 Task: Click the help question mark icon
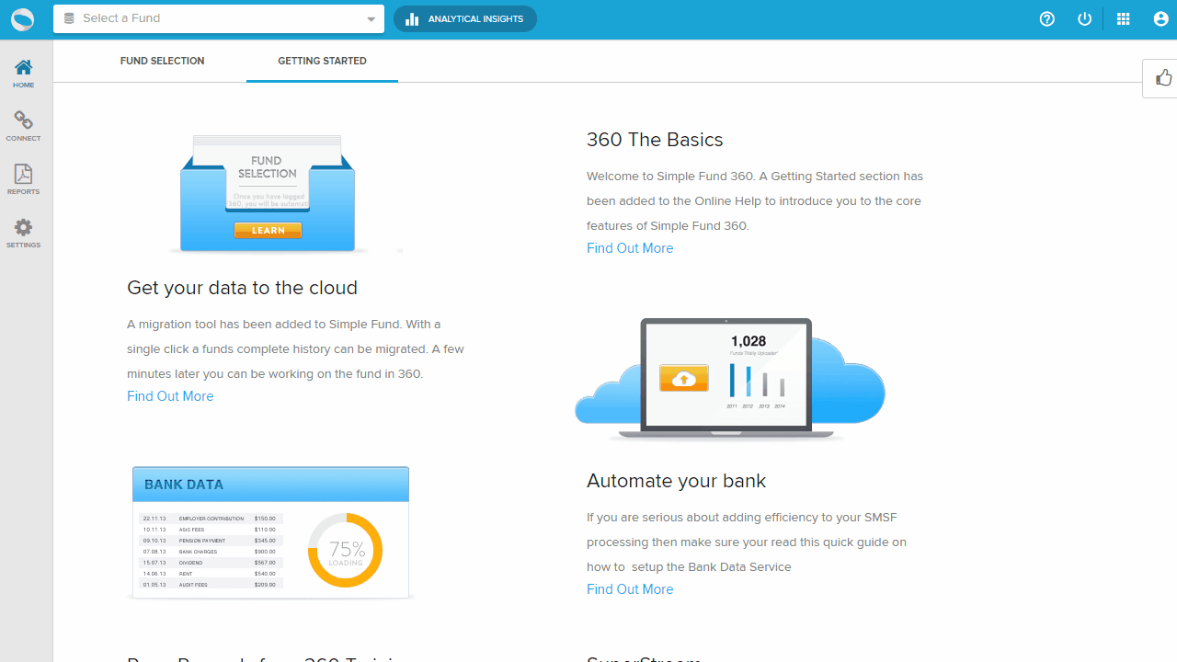pyautogui.click(x=1046, y=19)
